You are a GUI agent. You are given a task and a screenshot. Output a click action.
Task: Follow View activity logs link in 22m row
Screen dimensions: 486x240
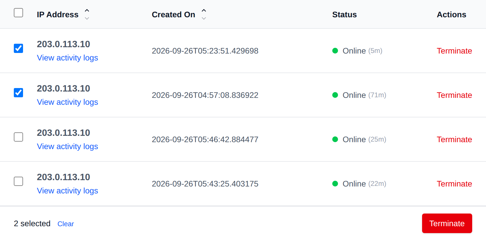67,191
